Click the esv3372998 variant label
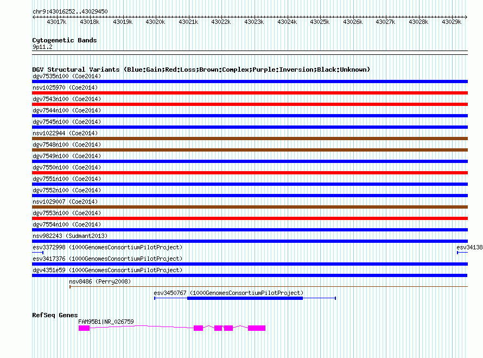The image size is (483, 358). [x=107, y=247]
